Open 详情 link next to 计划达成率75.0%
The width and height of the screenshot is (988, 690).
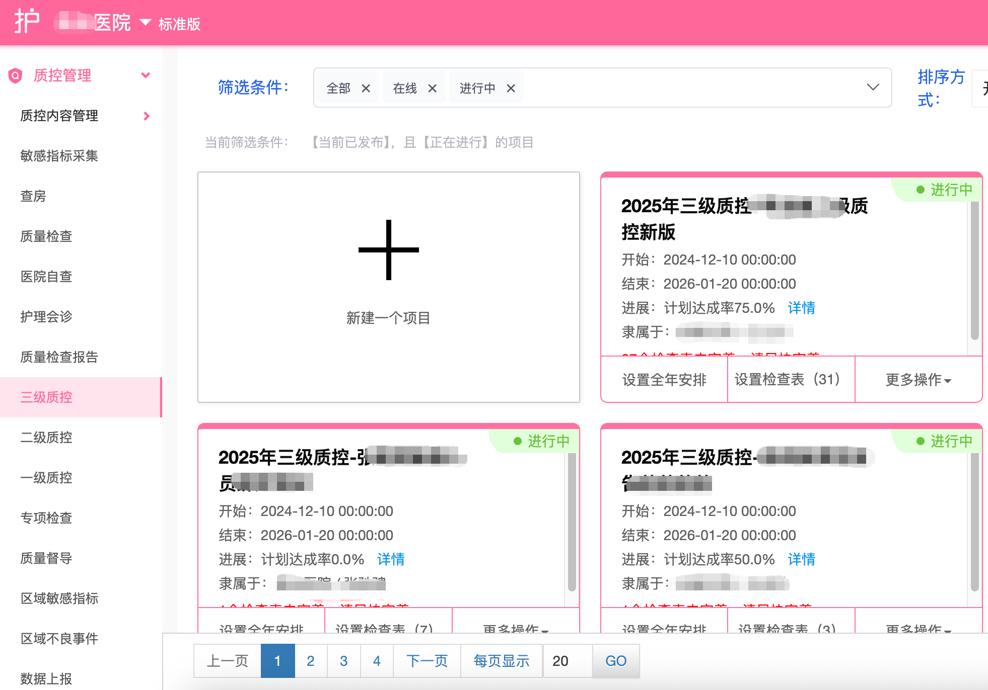(801, 308)
